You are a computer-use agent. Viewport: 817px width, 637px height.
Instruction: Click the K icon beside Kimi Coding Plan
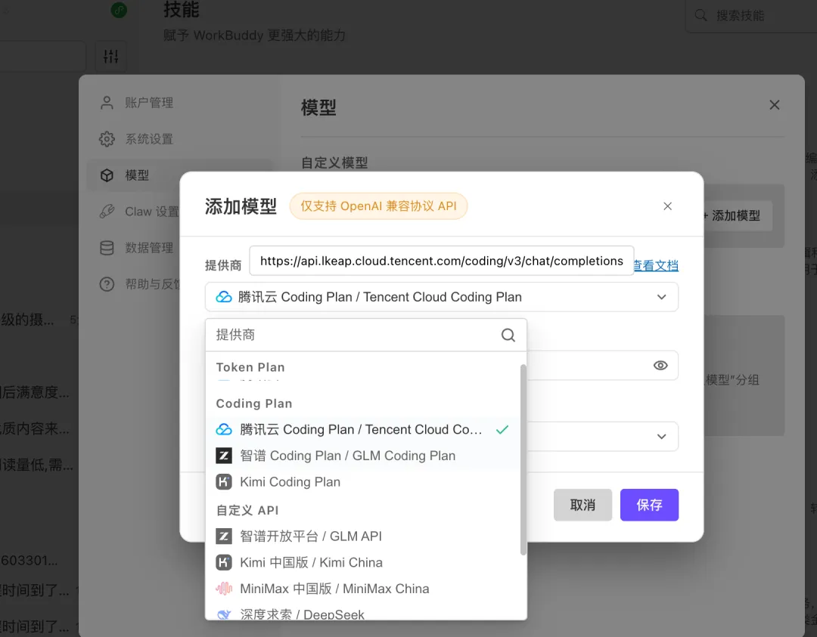[224, 482]
